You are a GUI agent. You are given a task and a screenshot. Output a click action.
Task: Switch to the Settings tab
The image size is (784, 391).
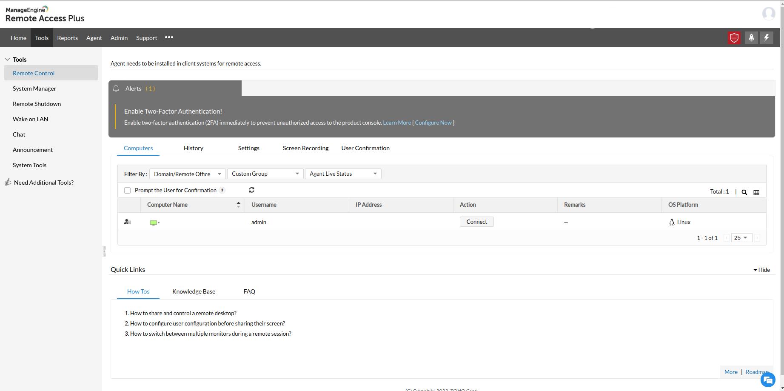(x=249, y=148)
